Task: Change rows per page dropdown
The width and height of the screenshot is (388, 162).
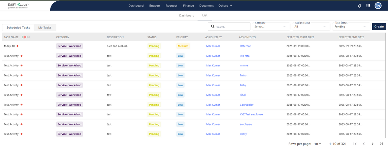Action: (318, 144)
